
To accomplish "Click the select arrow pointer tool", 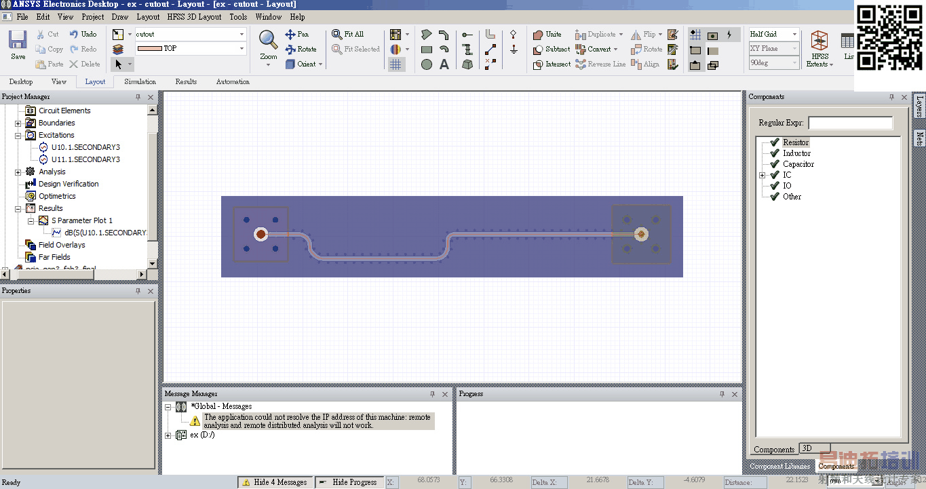I will [119, 64].
